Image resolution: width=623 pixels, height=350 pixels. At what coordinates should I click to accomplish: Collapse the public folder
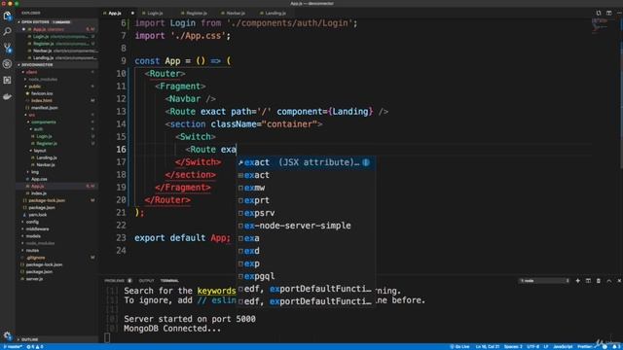35,87
